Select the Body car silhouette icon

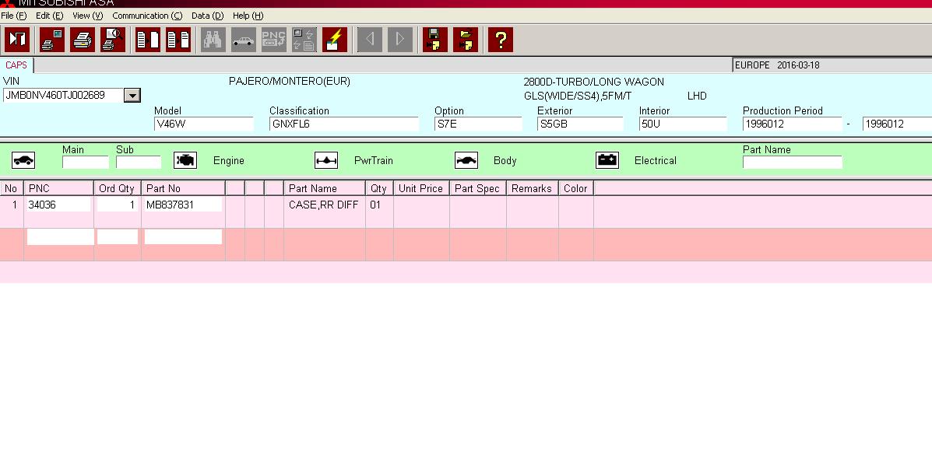(x=466, y=160)
